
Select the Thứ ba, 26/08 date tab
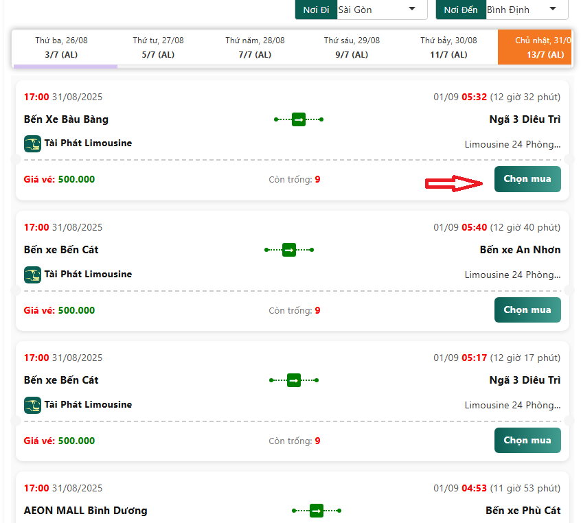pos(61,47)
